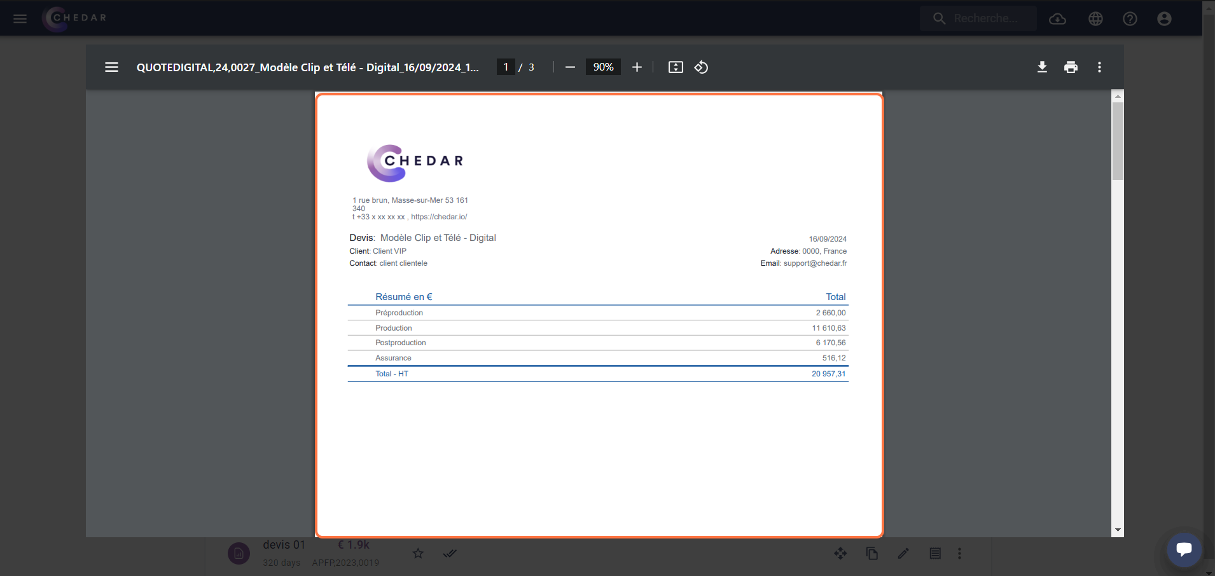This screenshot has height=576, width=1215.
Task: Open the three-dot menu for devis 01
Action: (x=959, y=553)
